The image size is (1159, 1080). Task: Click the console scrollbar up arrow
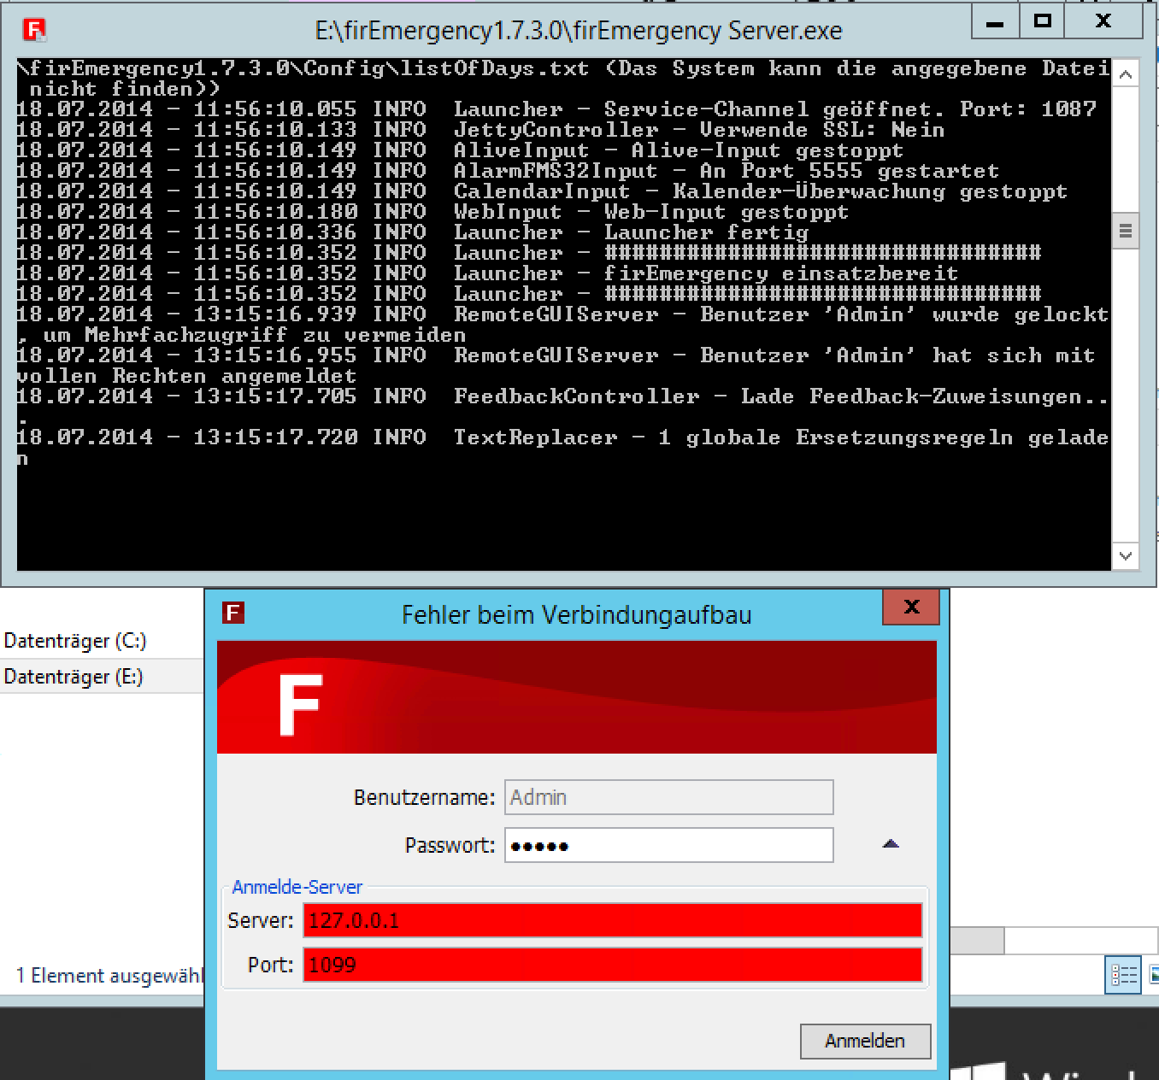coord(1126,75)
